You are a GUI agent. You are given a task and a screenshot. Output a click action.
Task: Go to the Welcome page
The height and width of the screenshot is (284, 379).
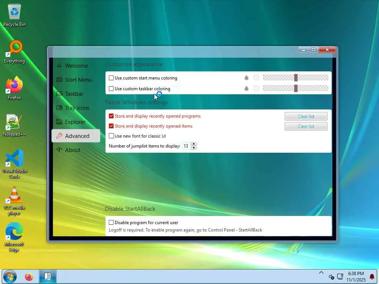coord(76,66)
